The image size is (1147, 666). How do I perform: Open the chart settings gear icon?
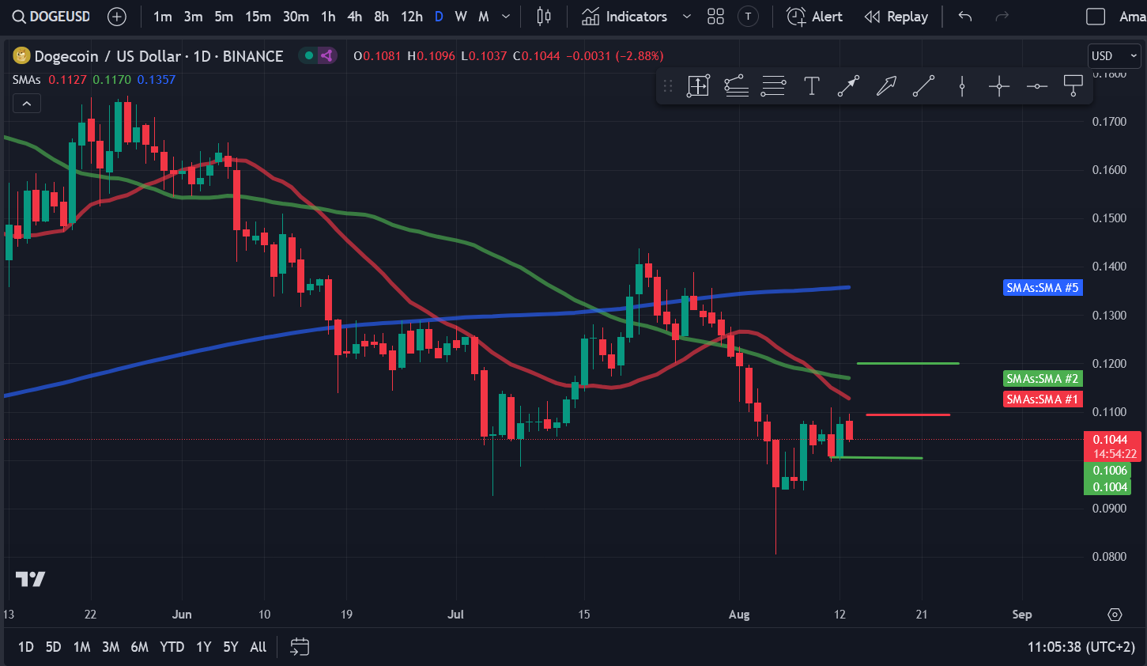tap(1115, 615)
